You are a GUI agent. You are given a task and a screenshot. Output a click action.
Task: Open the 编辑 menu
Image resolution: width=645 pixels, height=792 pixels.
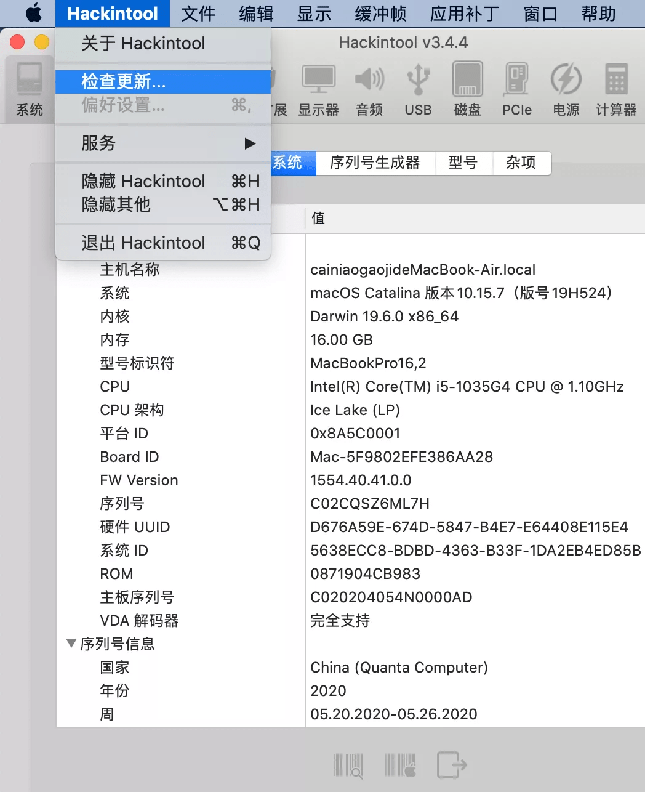[x=256, y=14]
